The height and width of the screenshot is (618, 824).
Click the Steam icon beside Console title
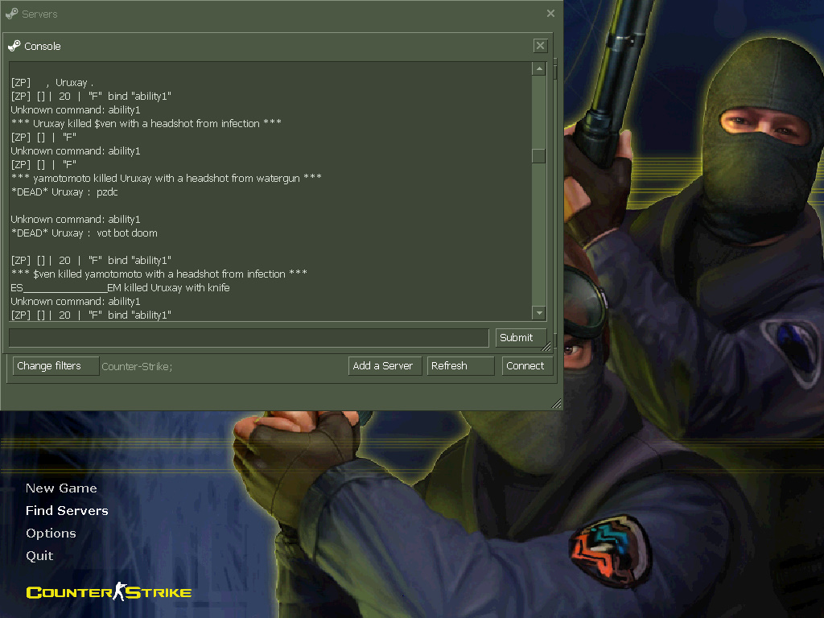click(14, 46)
